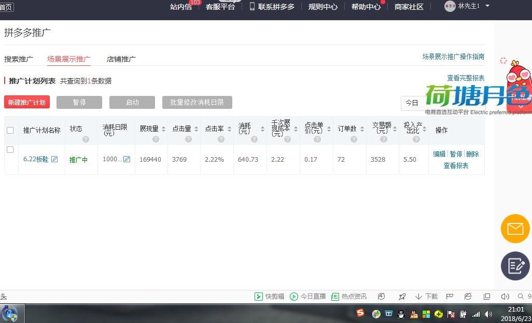Click the 下载 download icon in status bar
The image size is (532, 323).
[426, 297]
